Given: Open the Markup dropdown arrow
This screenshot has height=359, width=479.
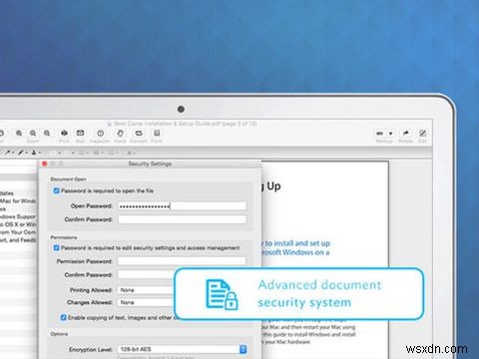Looking at the screenshot, I should (391, 134).
